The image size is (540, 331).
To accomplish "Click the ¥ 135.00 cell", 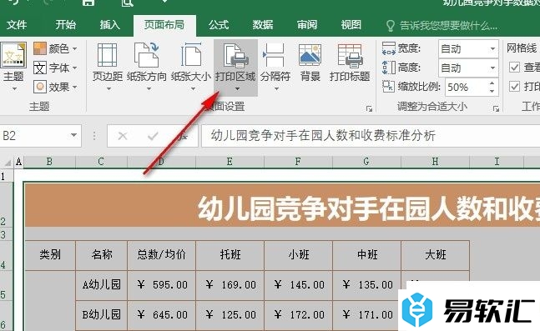I will [366, 285].
